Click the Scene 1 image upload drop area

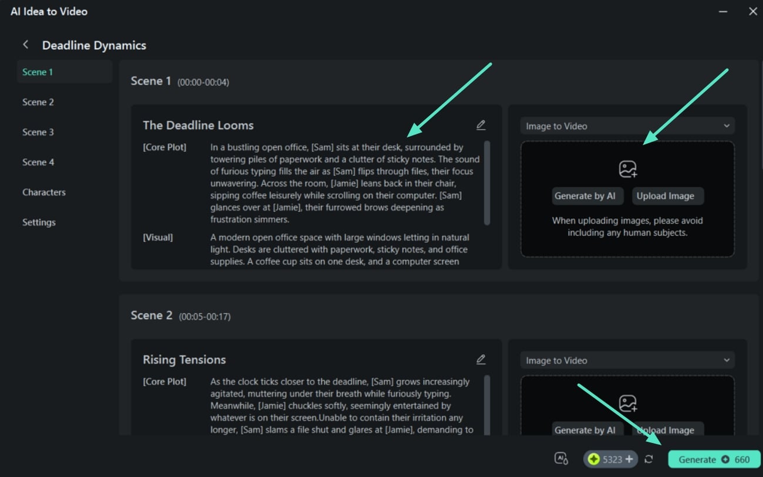[627, 199]
